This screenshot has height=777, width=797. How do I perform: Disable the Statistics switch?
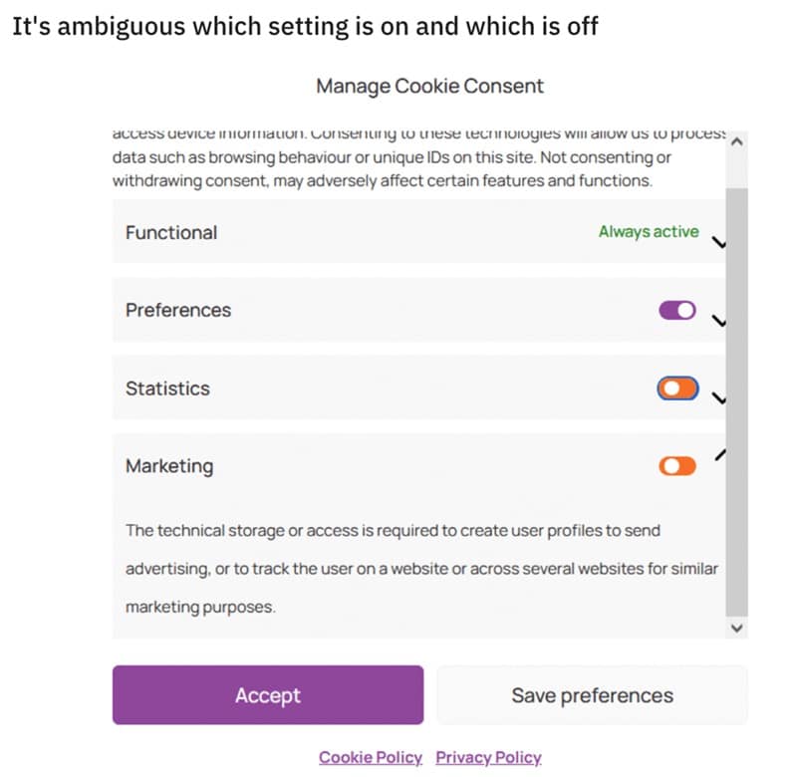point(677,388)
